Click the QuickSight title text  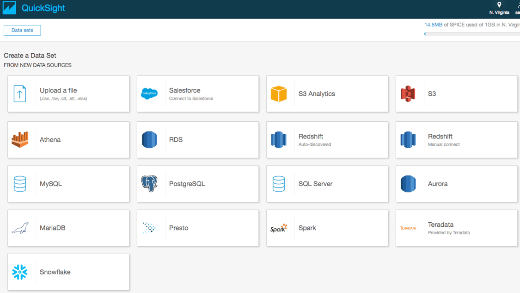[x=43, y=8]
